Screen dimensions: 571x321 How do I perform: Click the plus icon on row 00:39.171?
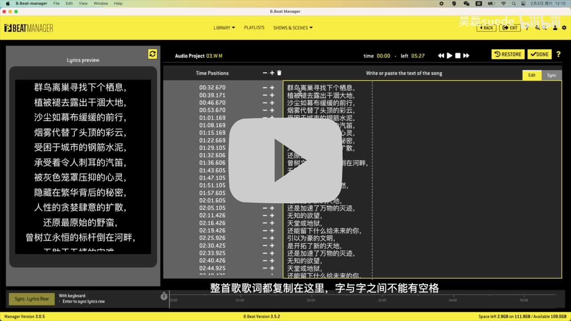click(x=272, y=95)
